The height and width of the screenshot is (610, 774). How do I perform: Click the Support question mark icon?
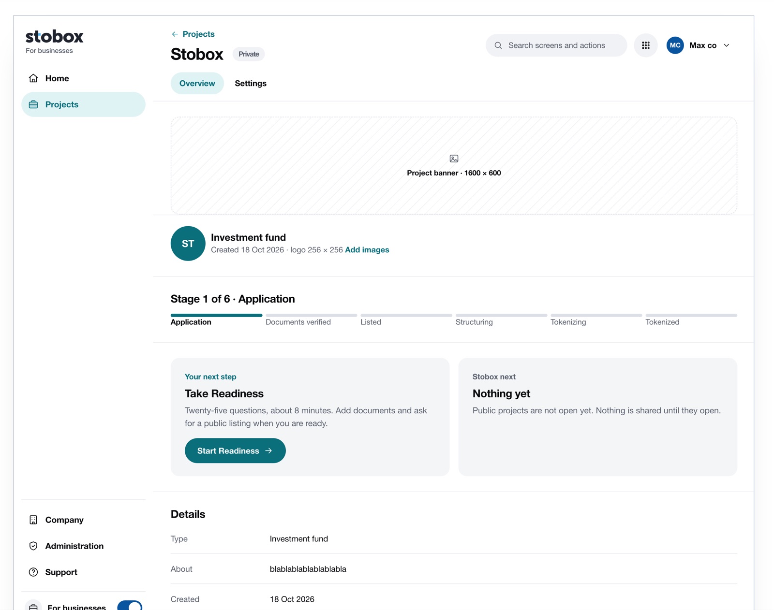[x=33, y=572]
